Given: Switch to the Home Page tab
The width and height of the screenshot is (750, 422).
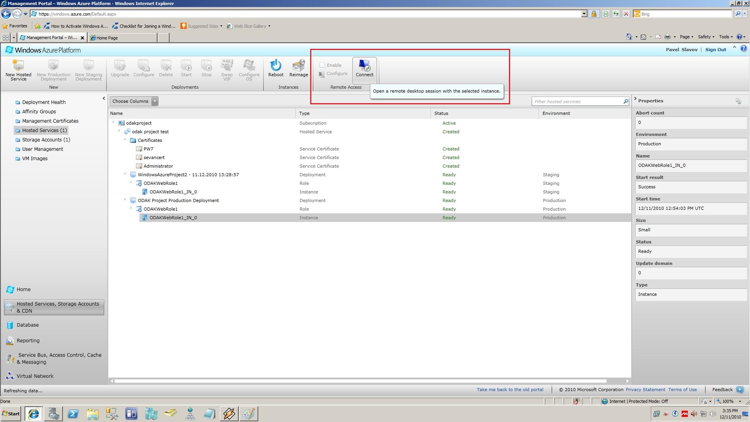Looking at the screenshot, I should point(123,38).
